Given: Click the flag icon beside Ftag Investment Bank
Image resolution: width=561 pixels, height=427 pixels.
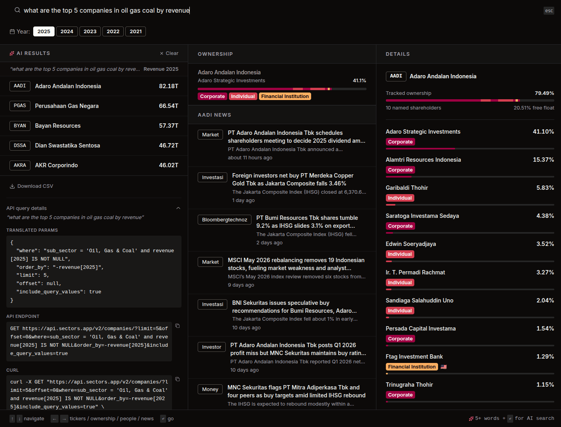Looking at the screenshot, I should (x=444, y=367).
